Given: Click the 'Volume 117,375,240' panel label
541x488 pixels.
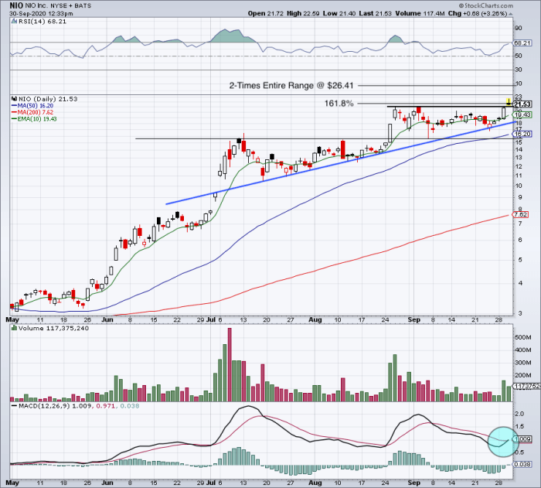Looking at the screenshot, I should pos(53,328).
